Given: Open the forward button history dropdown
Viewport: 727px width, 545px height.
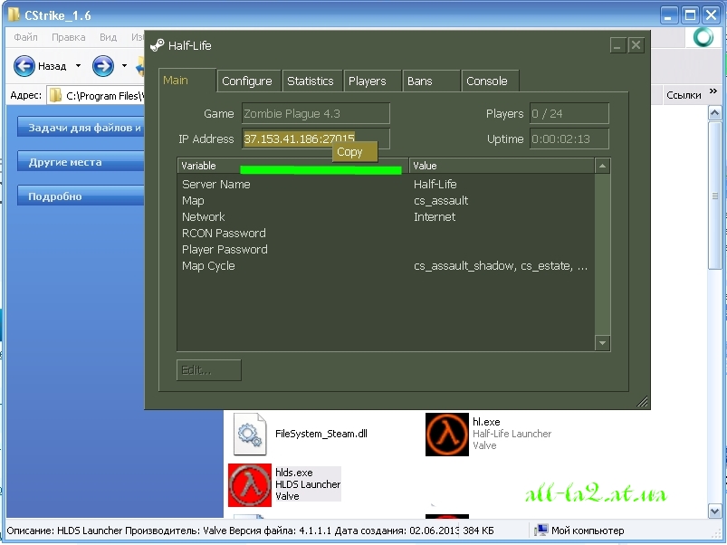Looking at the screenshot, I should point(124,66).
